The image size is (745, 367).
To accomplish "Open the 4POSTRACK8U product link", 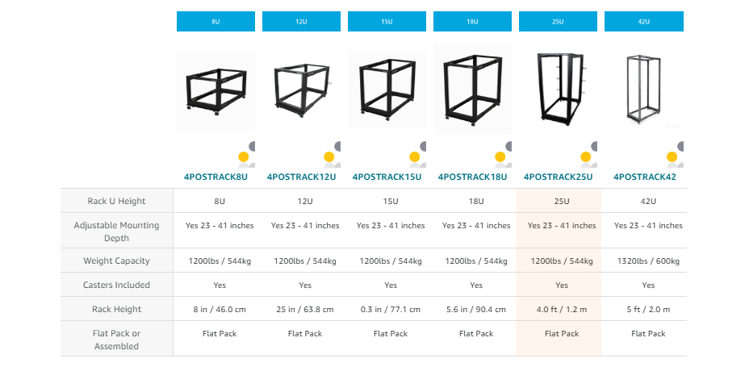I will pos(216,177).
